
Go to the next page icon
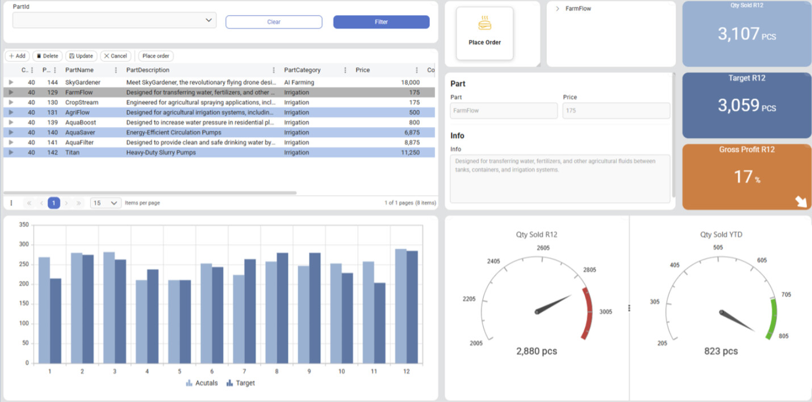66,203
